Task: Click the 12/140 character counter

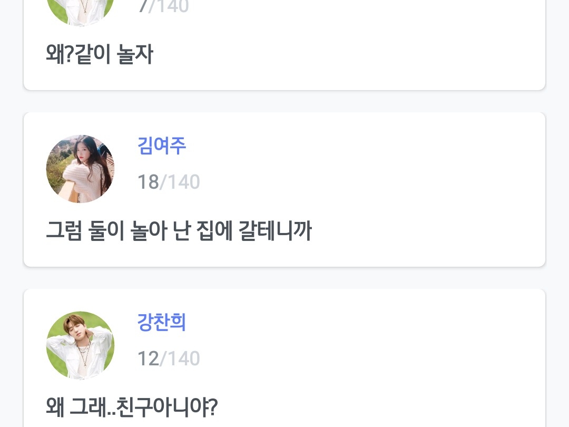Action: pos(169,358)
